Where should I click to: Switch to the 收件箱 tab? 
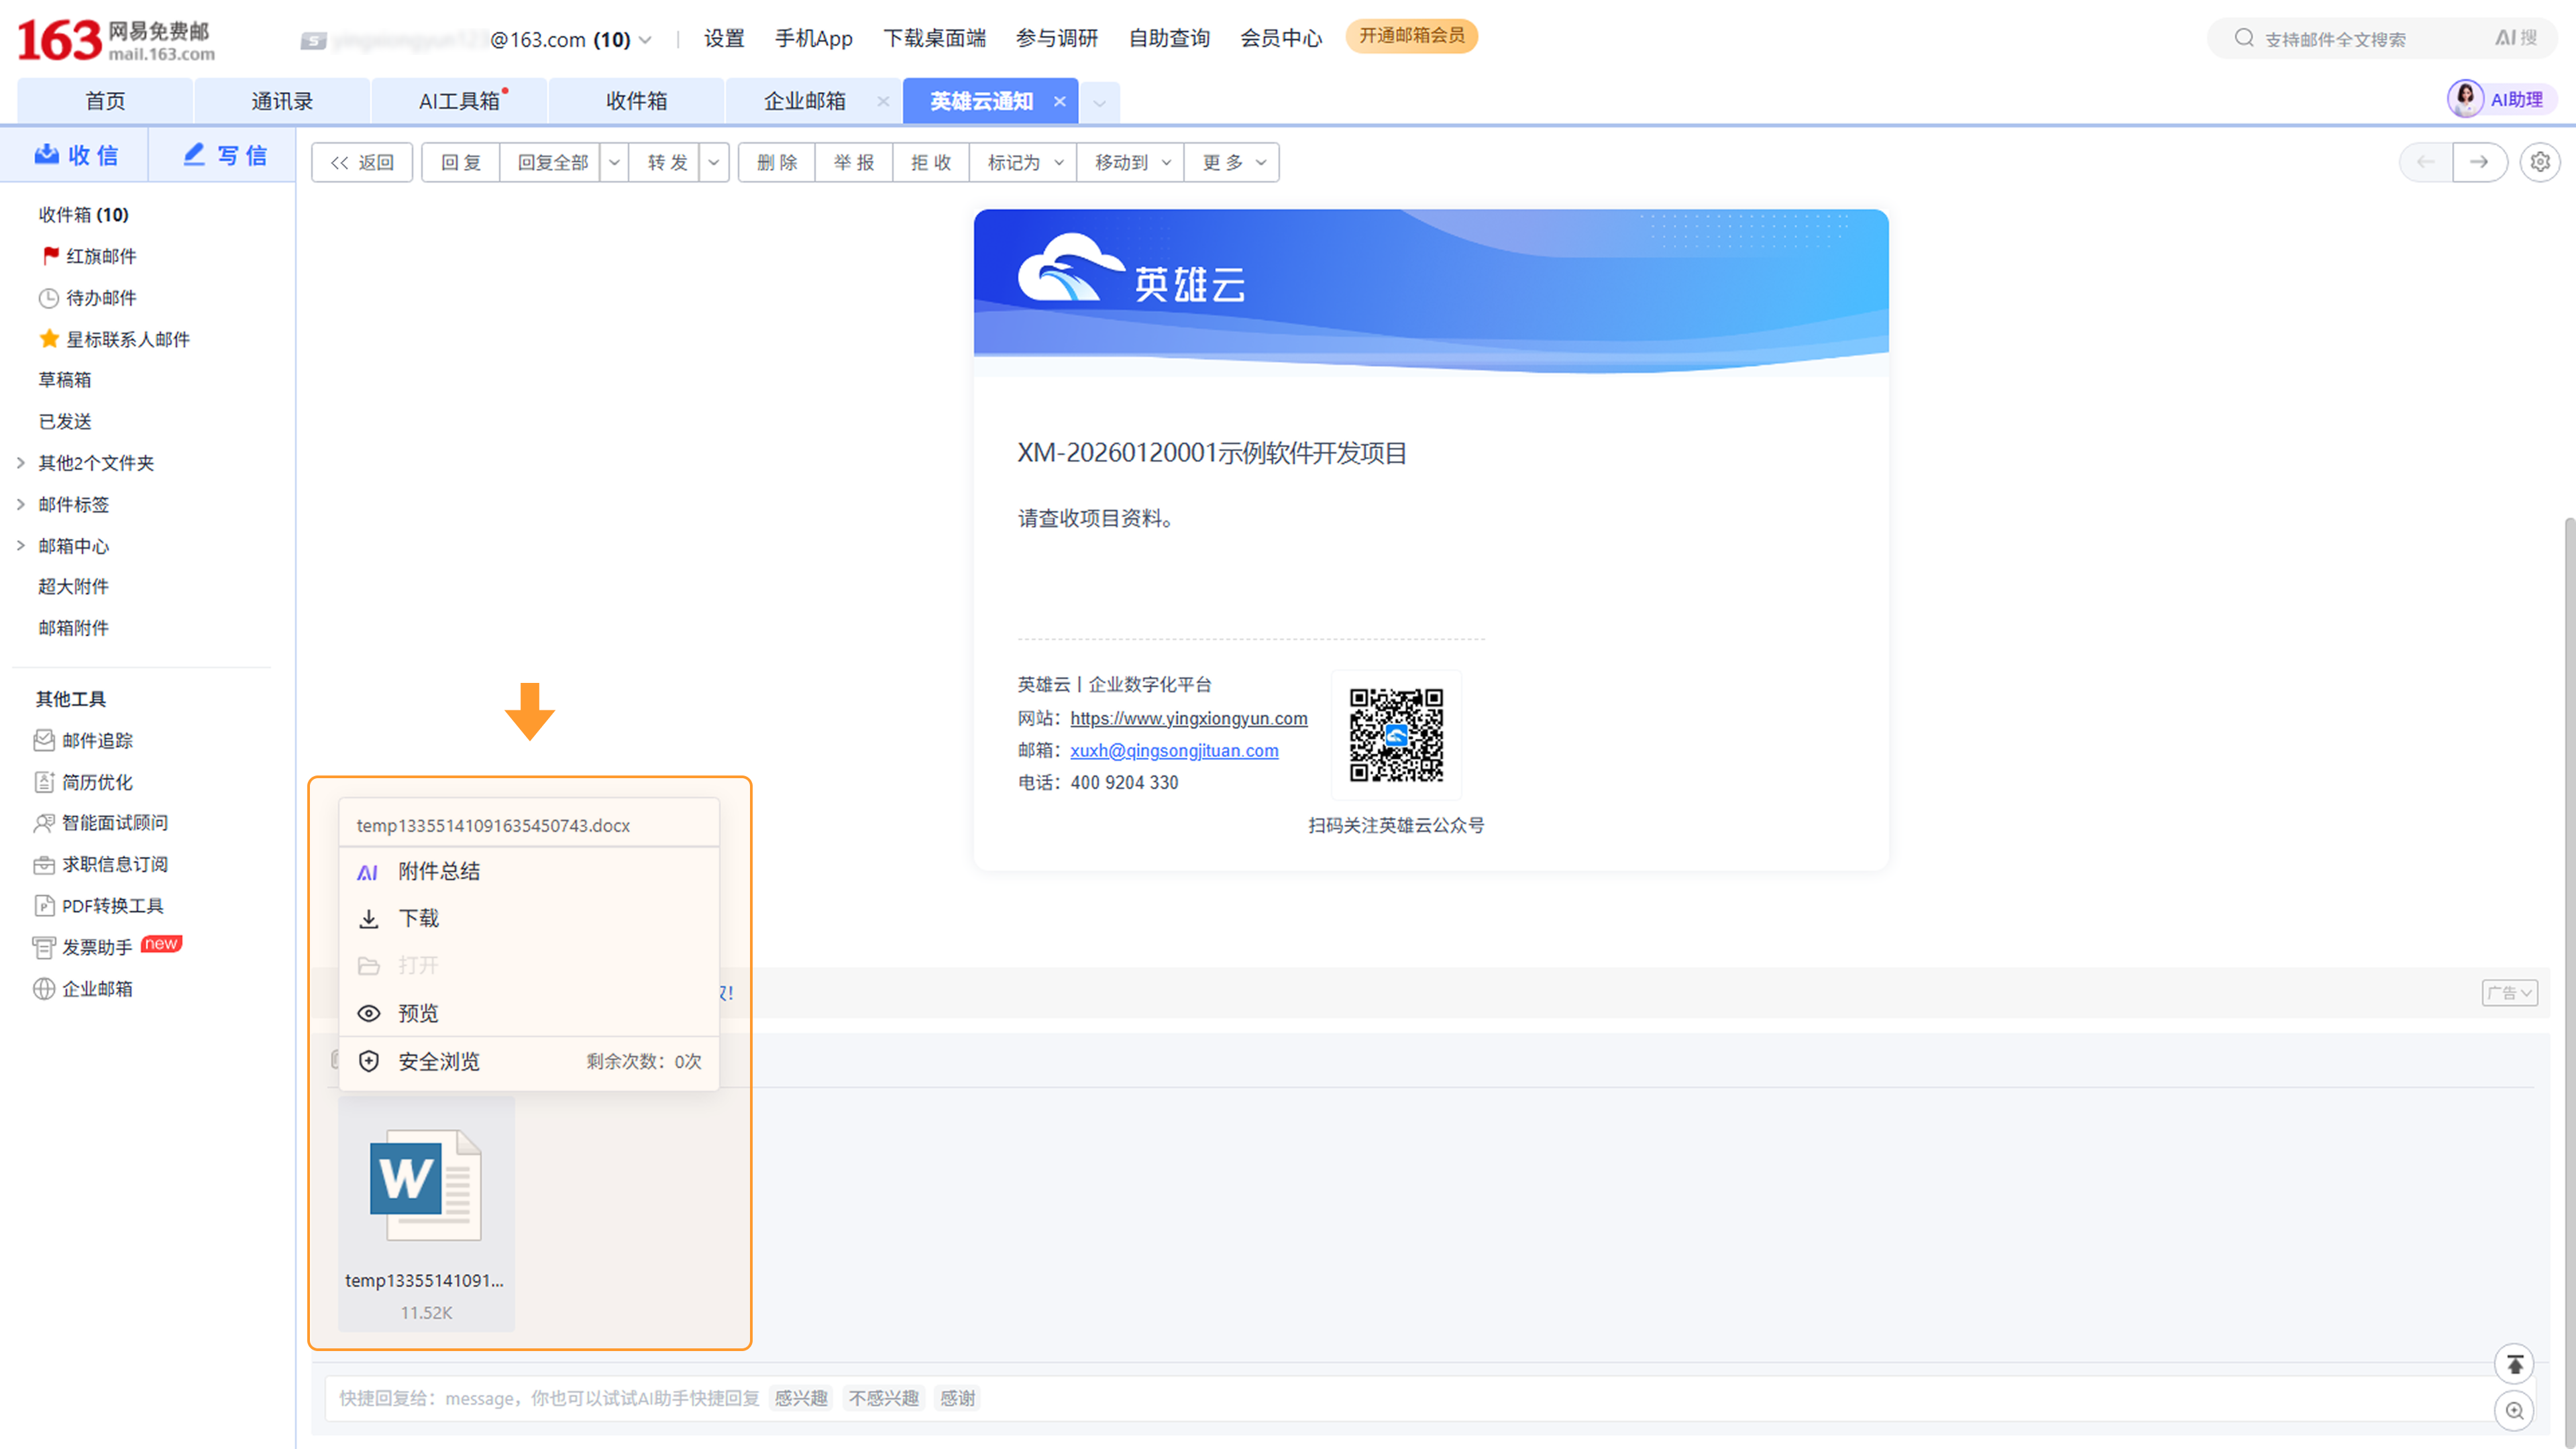pyautogui.click(x=636, y=101)
